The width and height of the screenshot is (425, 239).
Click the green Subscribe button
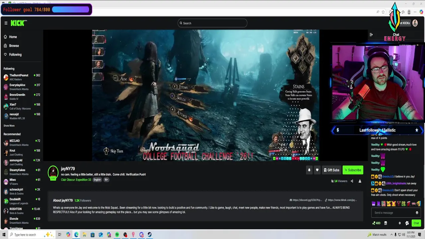click(x=353, y=170)
